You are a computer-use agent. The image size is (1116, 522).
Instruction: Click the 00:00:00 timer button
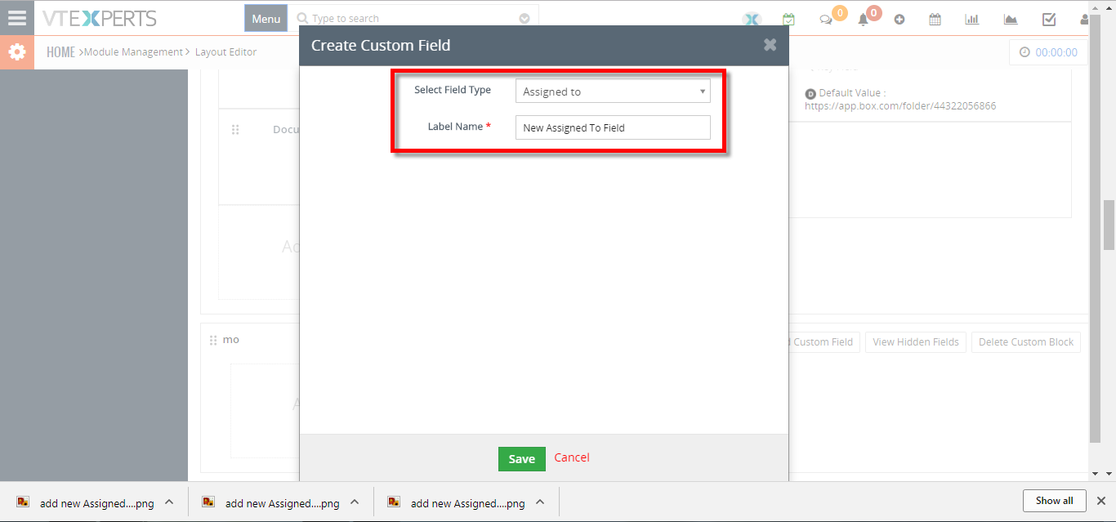(x=1048, y=52)
